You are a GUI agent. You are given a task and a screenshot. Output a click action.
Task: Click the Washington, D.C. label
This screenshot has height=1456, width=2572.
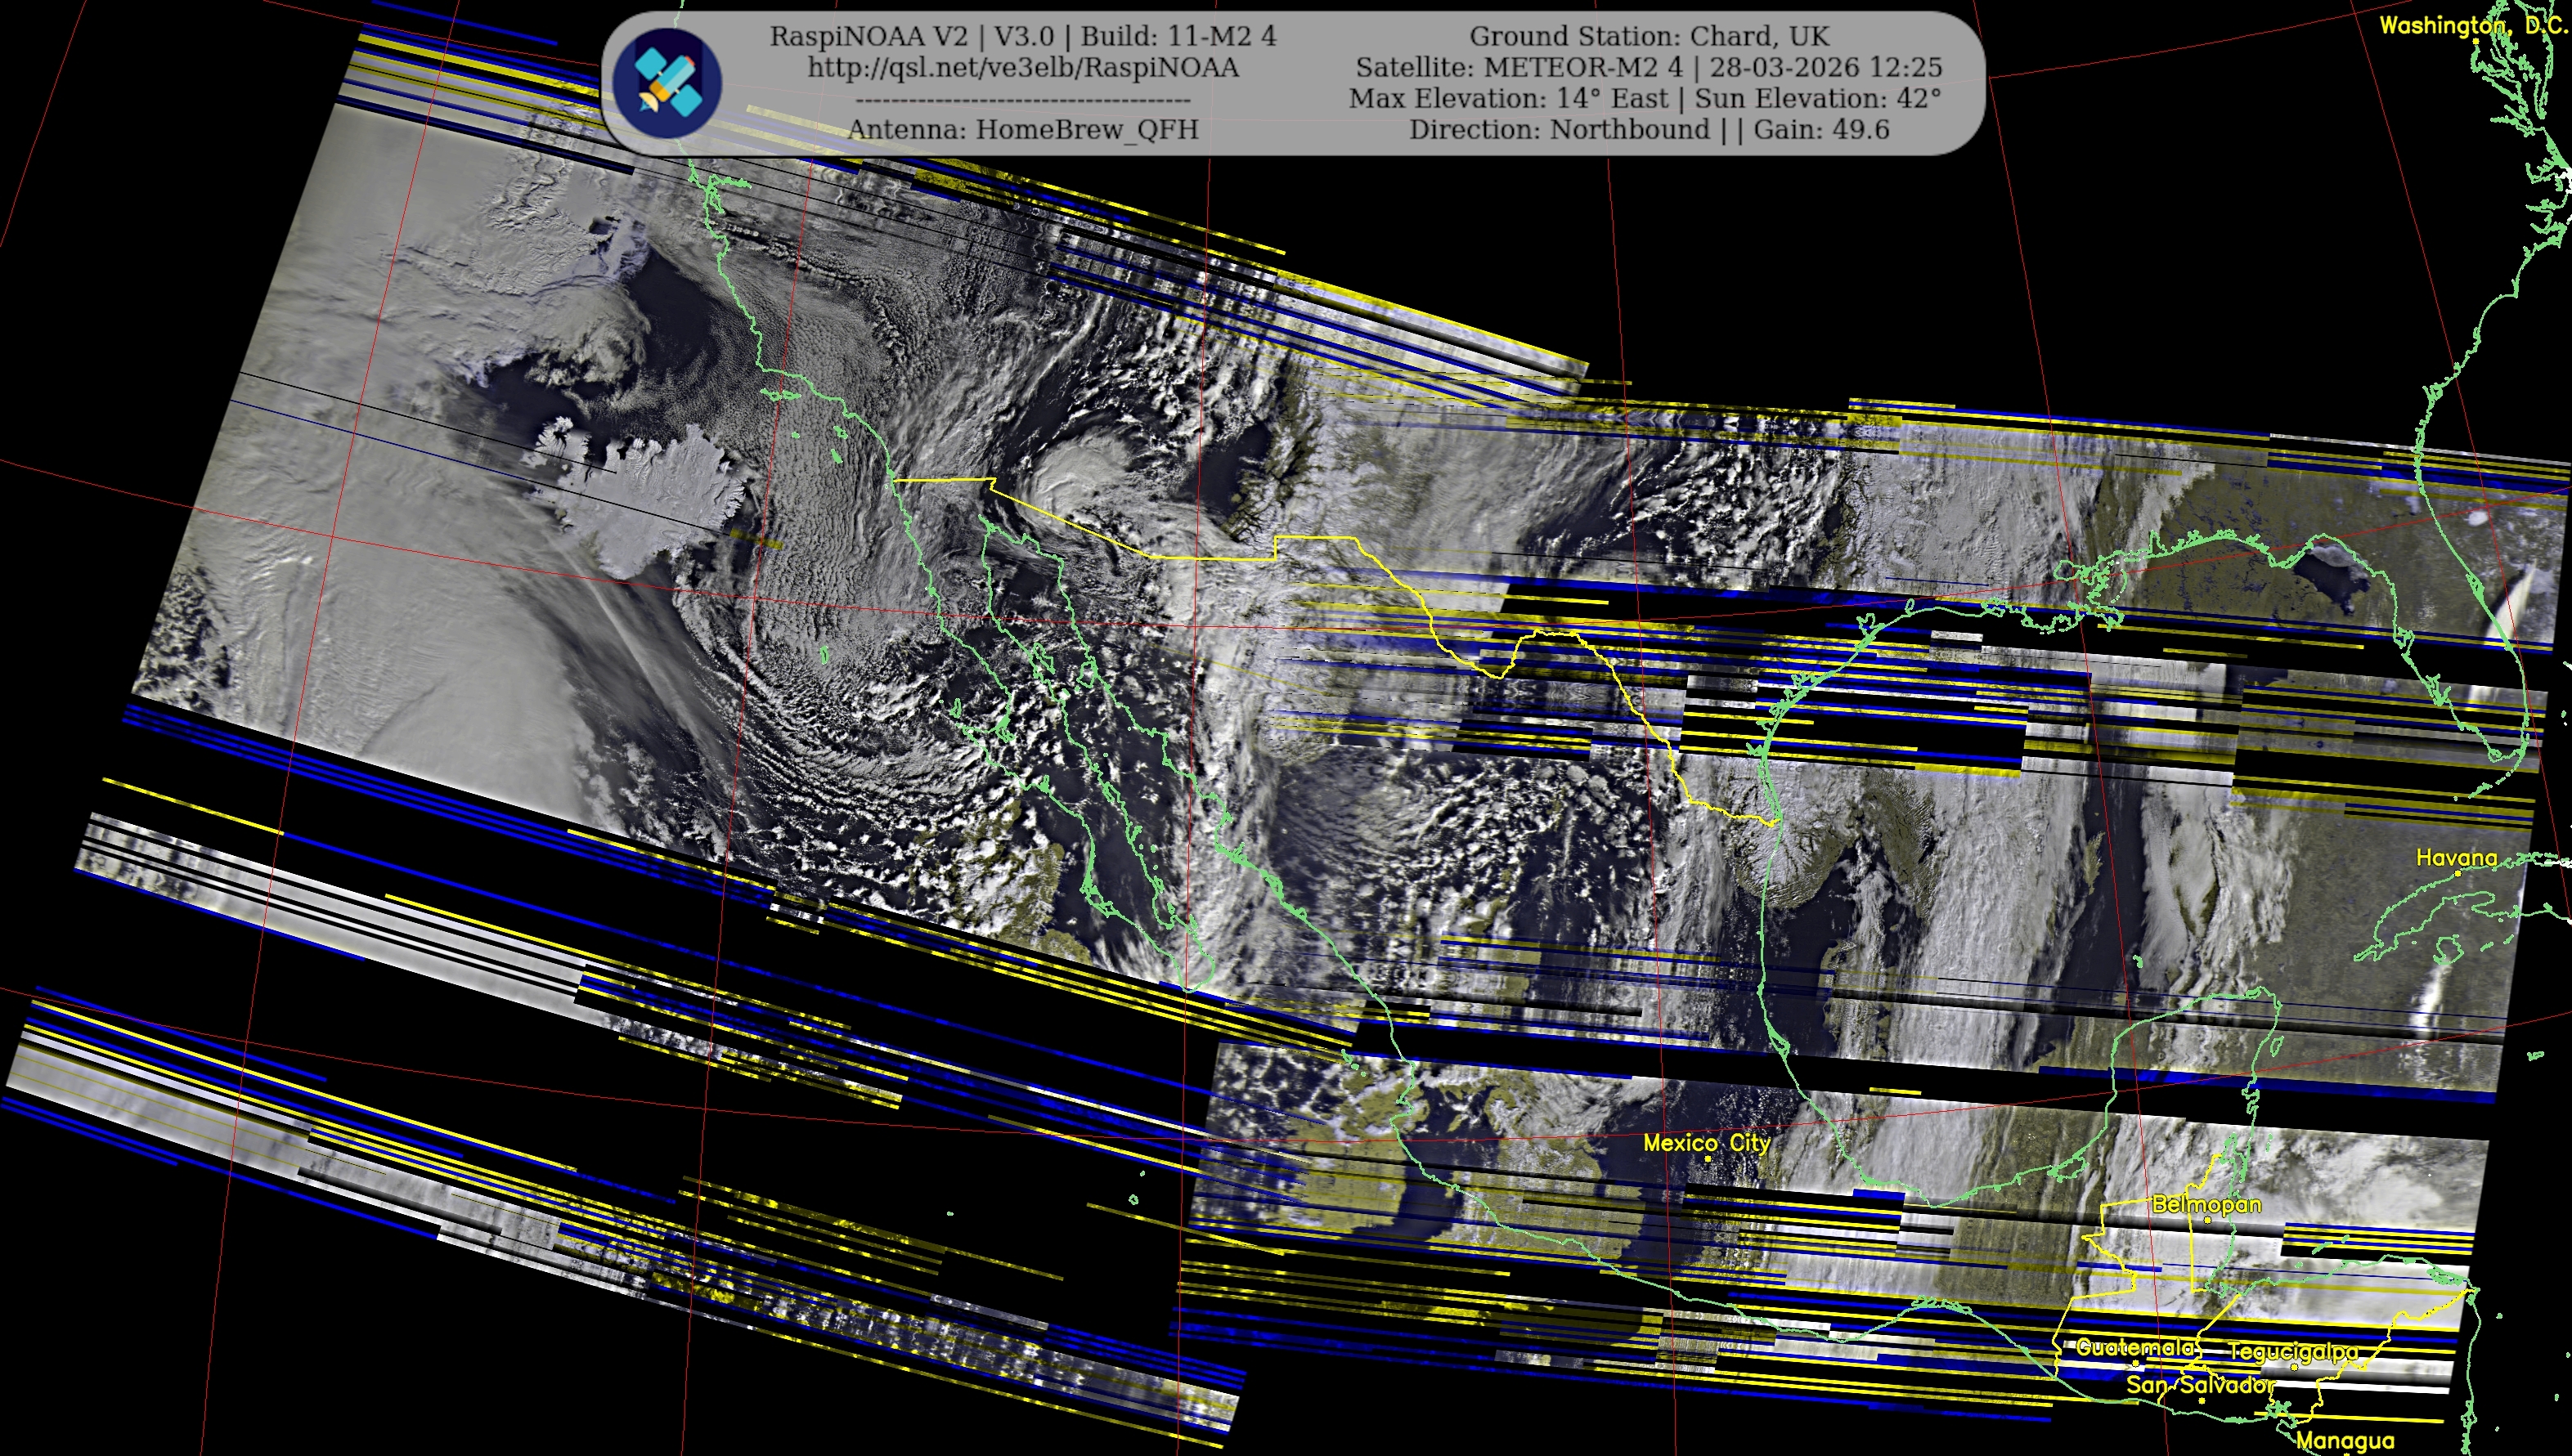tap(2472, 26)
